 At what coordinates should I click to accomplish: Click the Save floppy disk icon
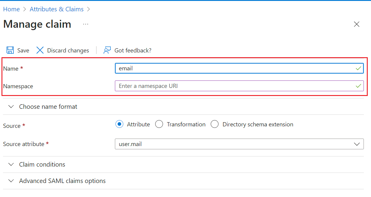[x=10, y=50]
